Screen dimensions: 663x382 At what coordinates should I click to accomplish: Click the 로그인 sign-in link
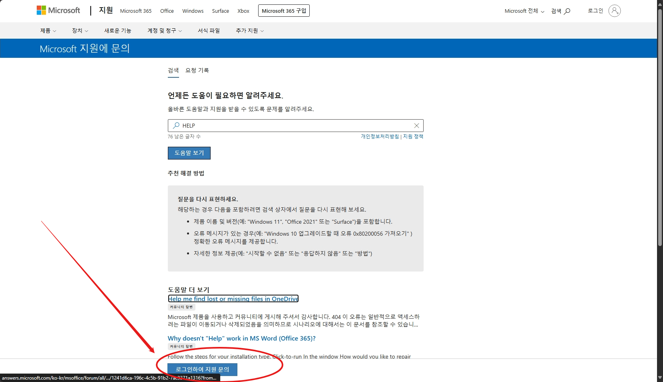[595, 11]
